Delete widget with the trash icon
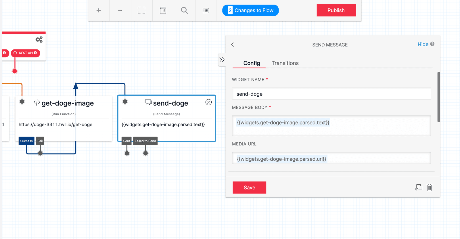The width and height of the screenshot is (460, 239). click(x=429, y=188)
